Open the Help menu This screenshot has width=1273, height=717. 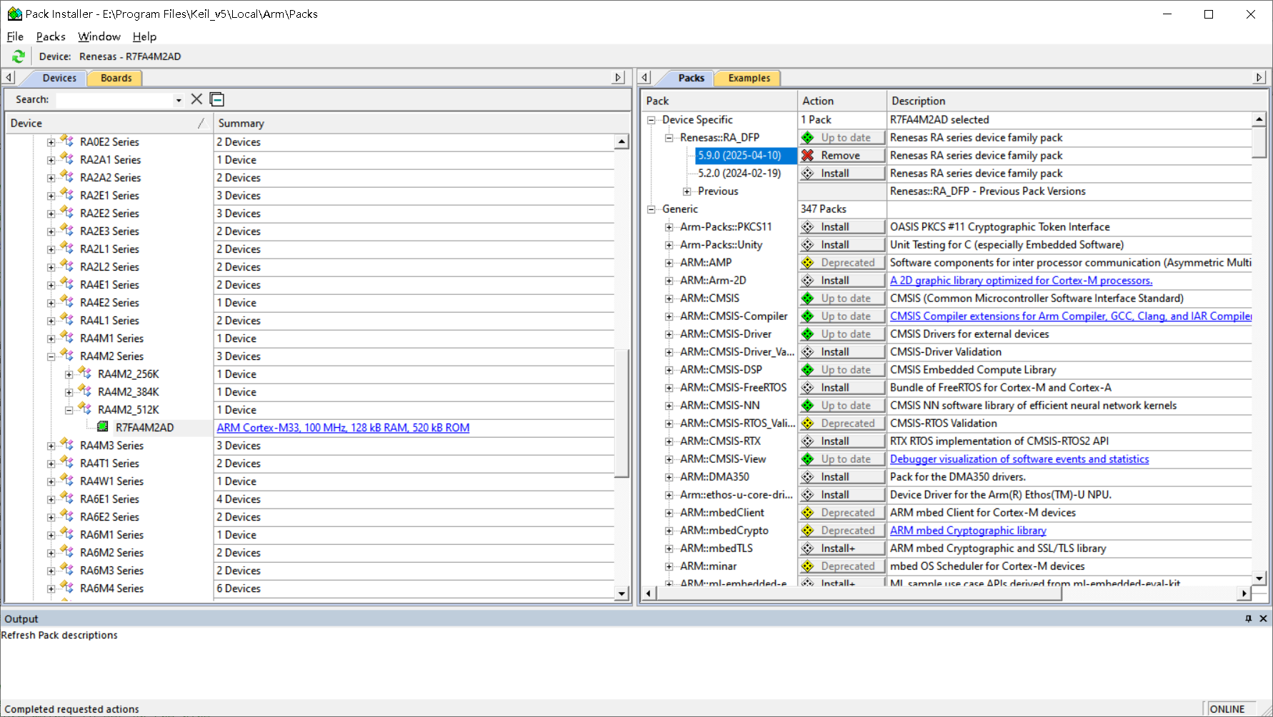(x=144, y=36)
